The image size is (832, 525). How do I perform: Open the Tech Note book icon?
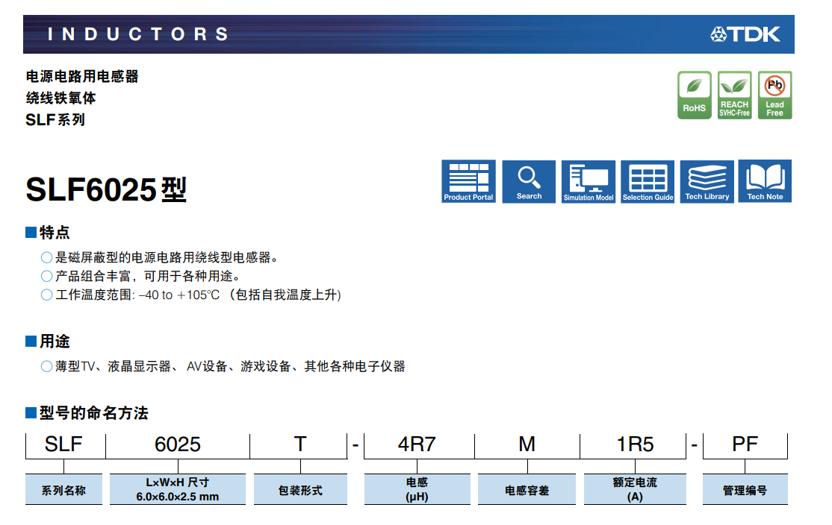coord(765,181)
